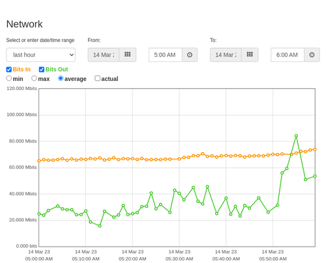The height and width of the screenshot is (263, 326).
Task: Click the Select or enter date/time range label
Action: pos(40,40)
